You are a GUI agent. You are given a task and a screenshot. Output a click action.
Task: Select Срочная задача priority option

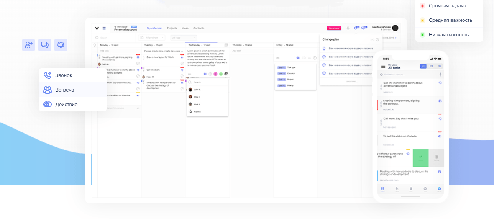point(447,6)
